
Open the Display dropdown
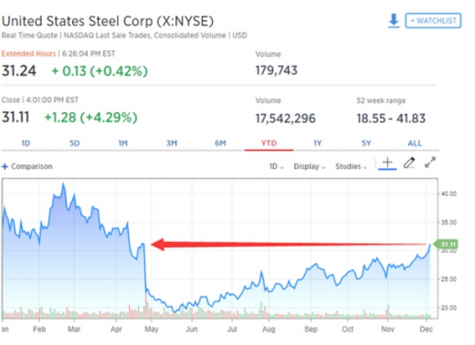pos(310,166)
